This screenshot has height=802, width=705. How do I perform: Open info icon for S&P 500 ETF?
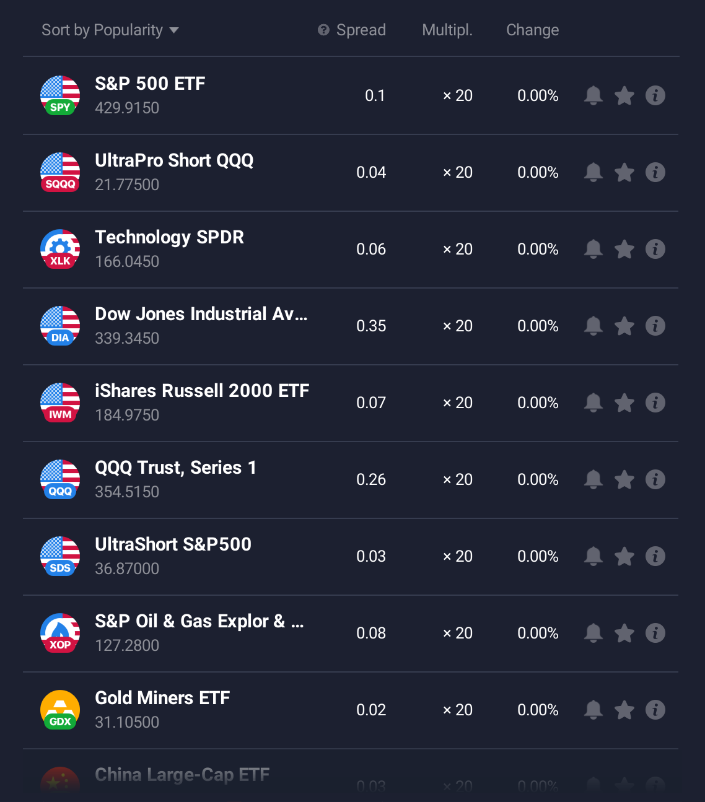point(655,95)
